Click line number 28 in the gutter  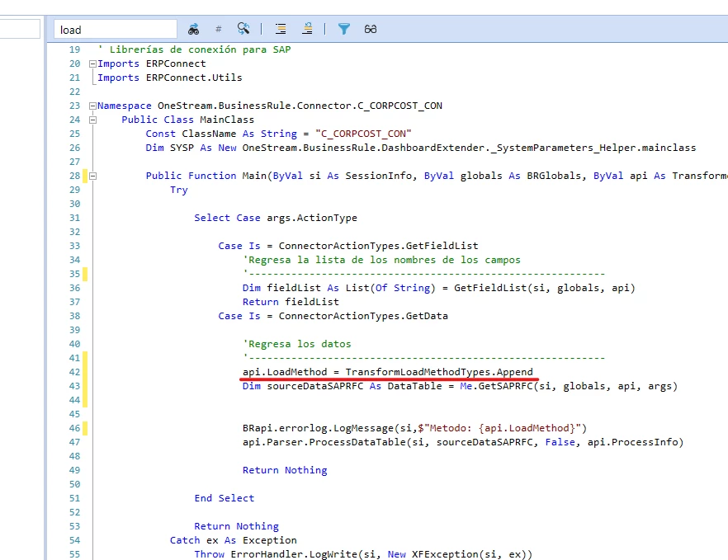(x=74, y=176)
